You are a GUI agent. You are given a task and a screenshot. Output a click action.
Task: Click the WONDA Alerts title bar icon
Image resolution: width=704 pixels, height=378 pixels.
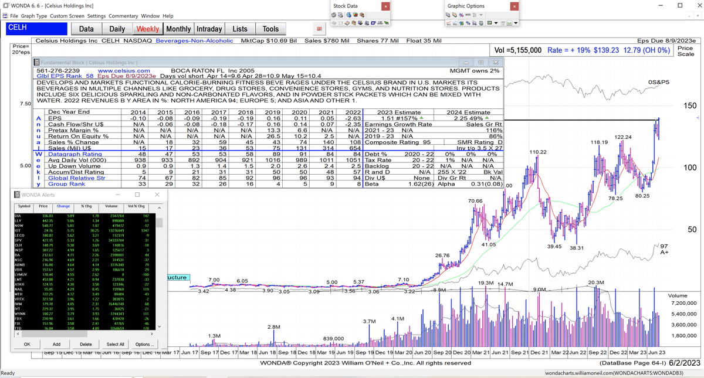pos(17,194)
